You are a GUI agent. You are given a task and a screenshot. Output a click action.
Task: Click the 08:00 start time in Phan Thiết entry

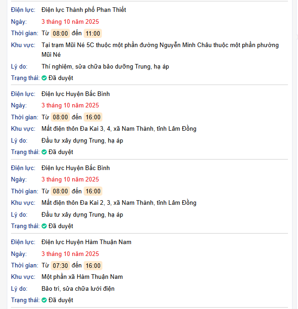[x=60, y=33]
